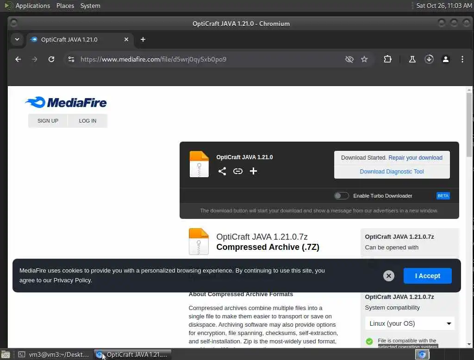Click the LOG IN button
This screenshot has width=474, height=360.
pyautogui.click(x=87, y=121)
